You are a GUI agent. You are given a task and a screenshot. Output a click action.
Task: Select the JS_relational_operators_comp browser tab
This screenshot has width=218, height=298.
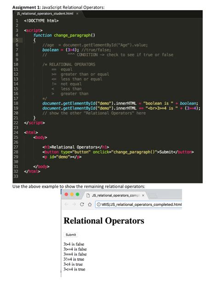tap(116, 195)
